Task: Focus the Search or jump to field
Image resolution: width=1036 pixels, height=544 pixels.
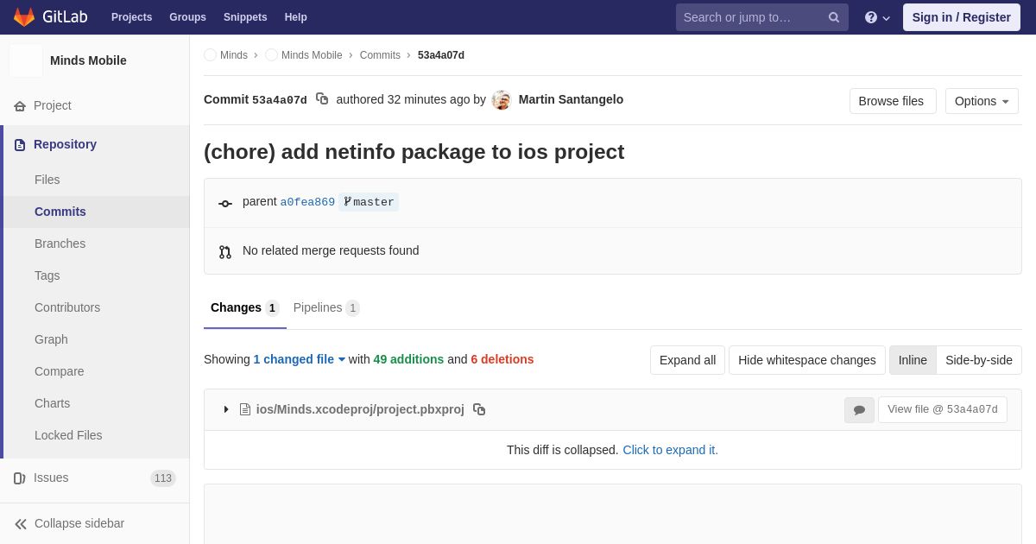Action: point(749,17)
